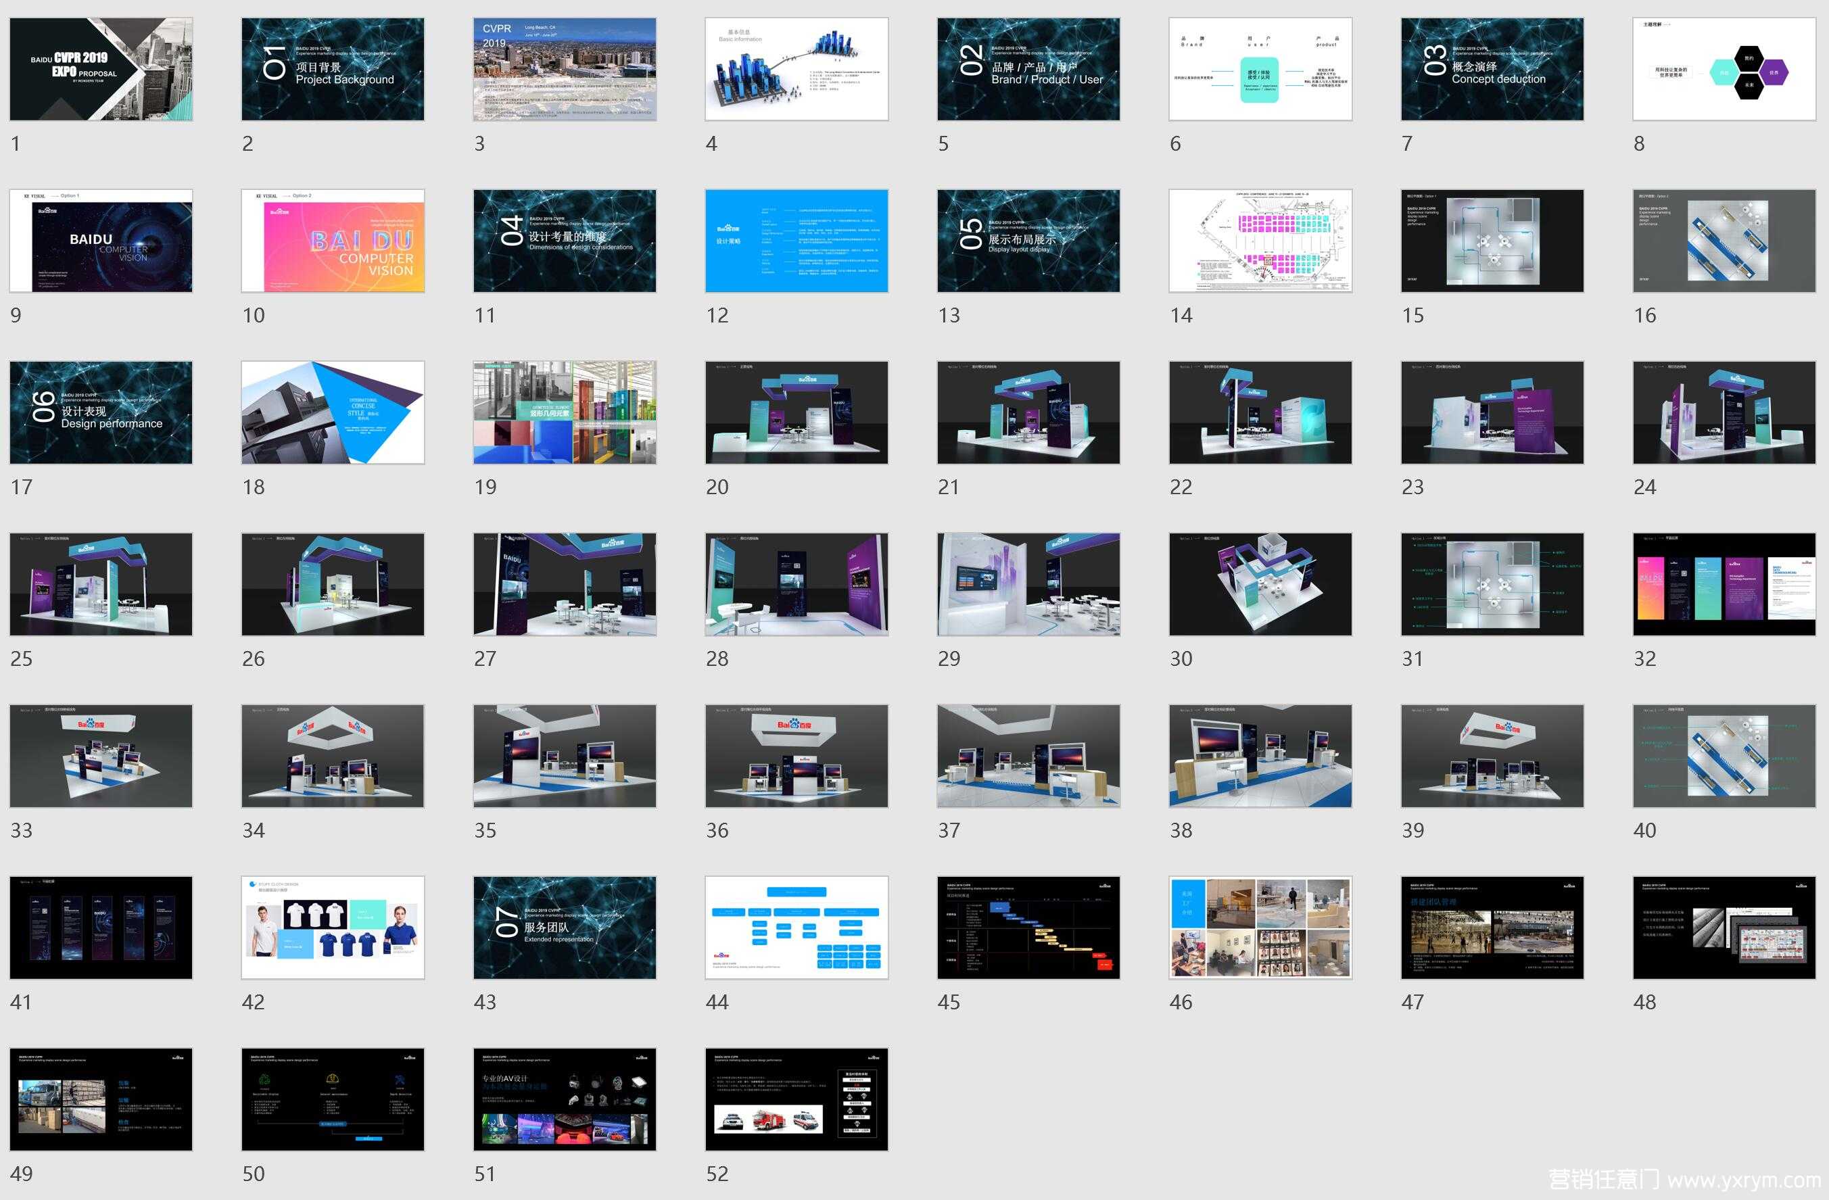Screen dimensions: 1829x1200
Task: Select slide 23 booth render
Action: [1492, 412]
